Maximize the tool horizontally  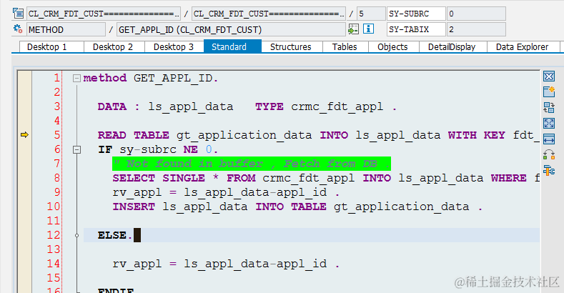549,139
